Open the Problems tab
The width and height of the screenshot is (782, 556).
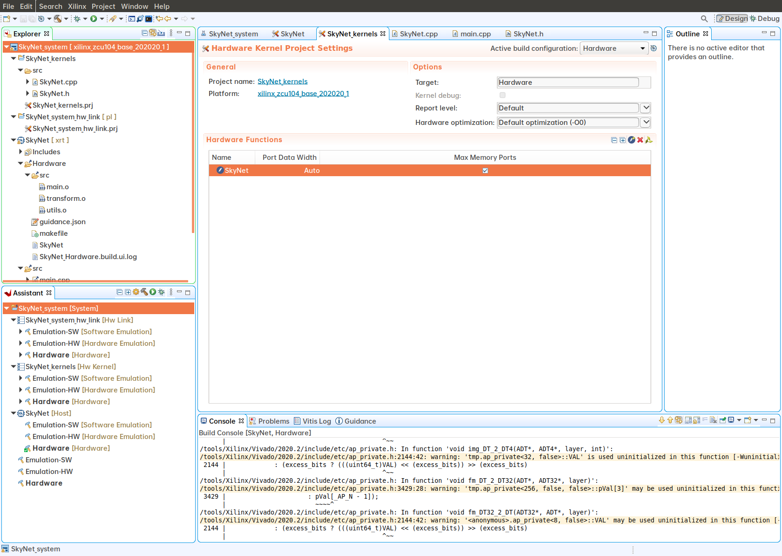[x=269, y=421]
